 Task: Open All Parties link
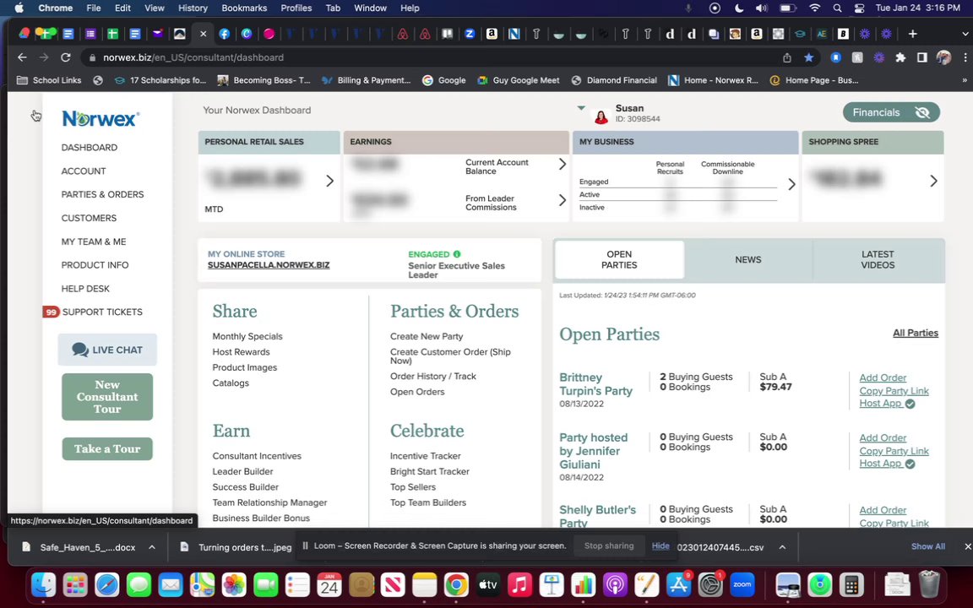[916, 334]
